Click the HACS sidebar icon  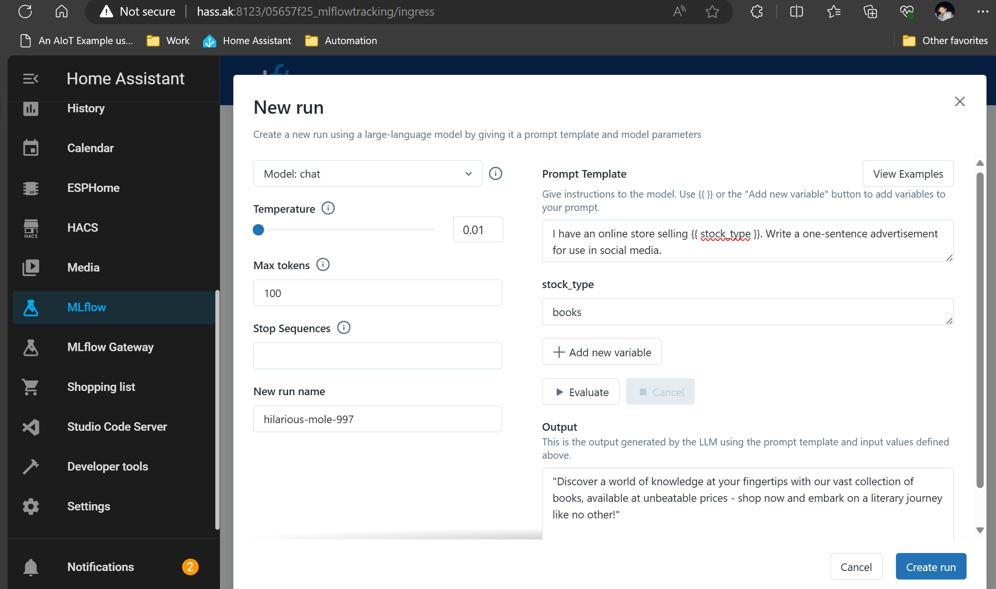[30, 227]
